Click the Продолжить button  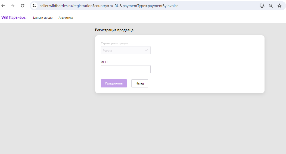tap(114, 83)
